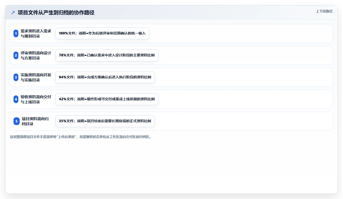
Task: Click the footnote starting with 这张图强调项目文件
Action: click(x=81, y=137)
